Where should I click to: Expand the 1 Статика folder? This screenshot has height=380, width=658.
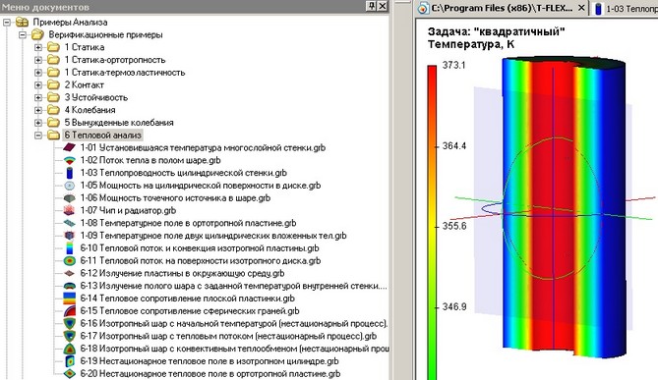[38, 47]
